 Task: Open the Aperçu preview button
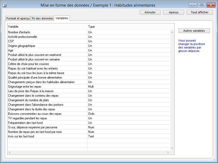pos(173,12)
